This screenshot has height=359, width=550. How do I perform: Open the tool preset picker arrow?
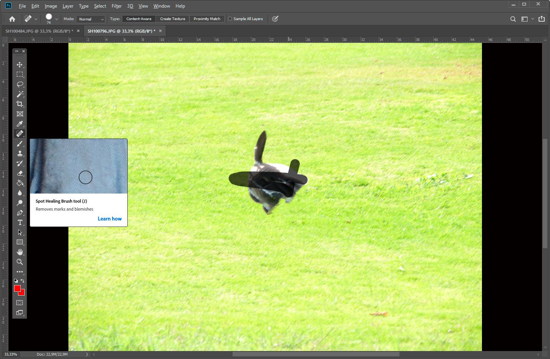[36, 19]
